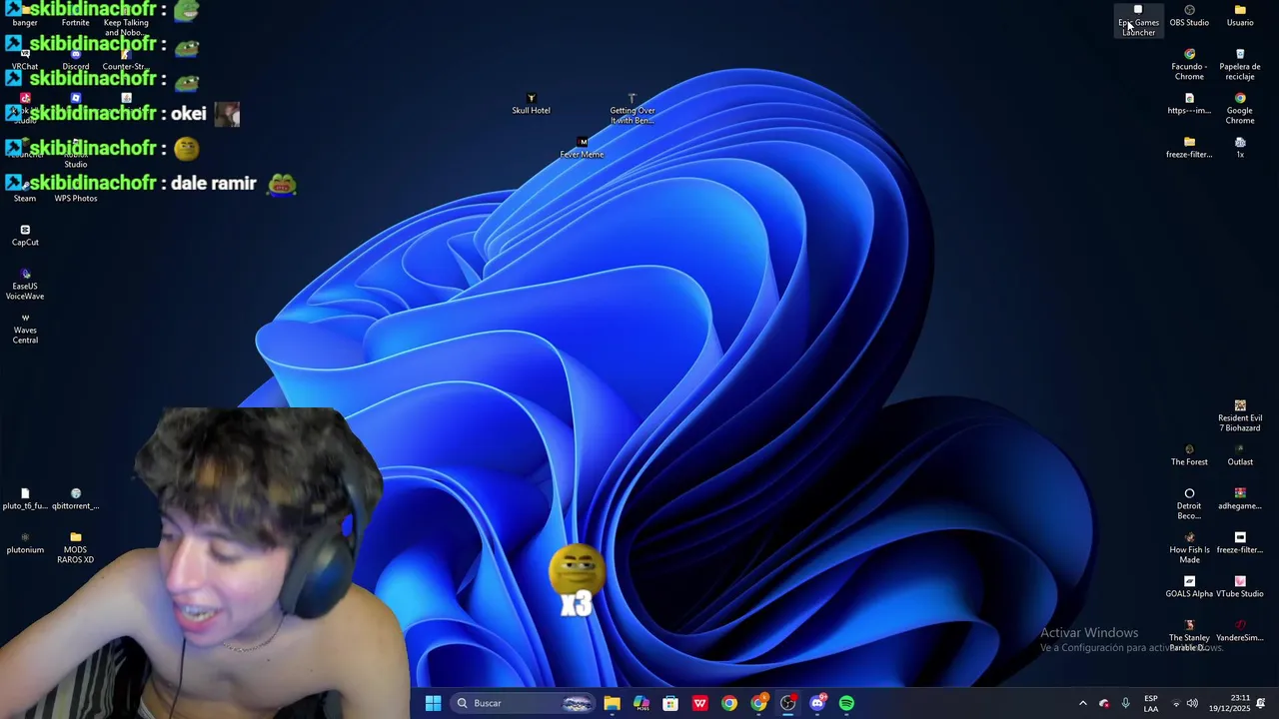This screenshot has height=719, width=1279.
Task: Open the clock showing 23:11 19/12/2025
Action: (x=1228, y=703)
